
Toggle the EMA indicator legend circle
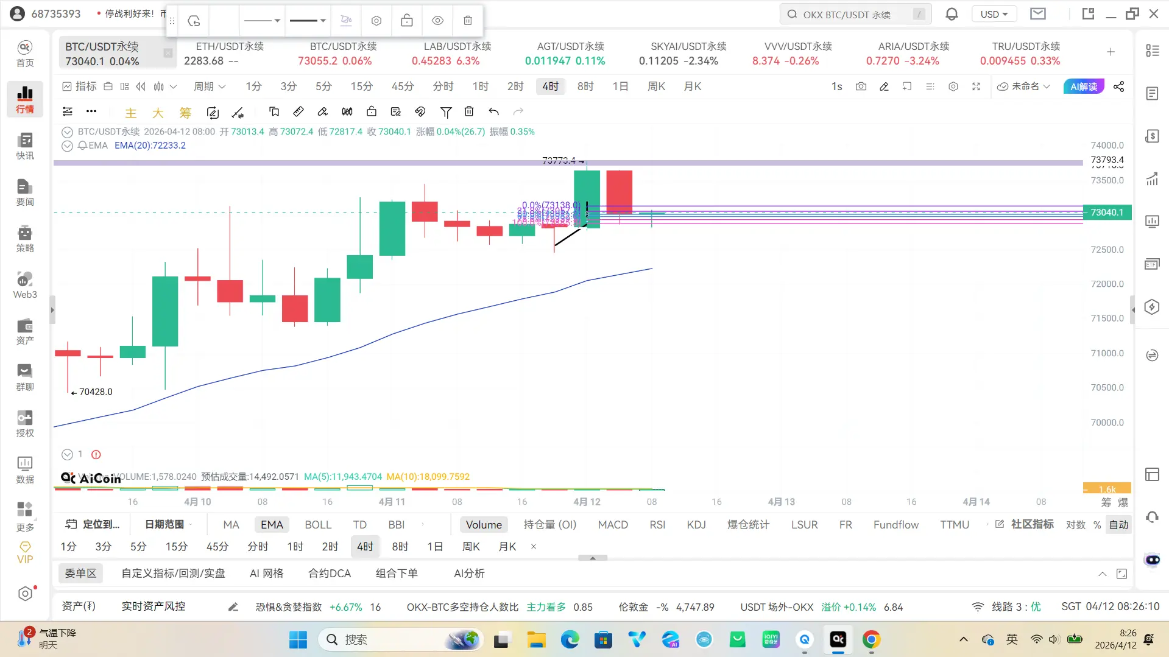(67, 146)
